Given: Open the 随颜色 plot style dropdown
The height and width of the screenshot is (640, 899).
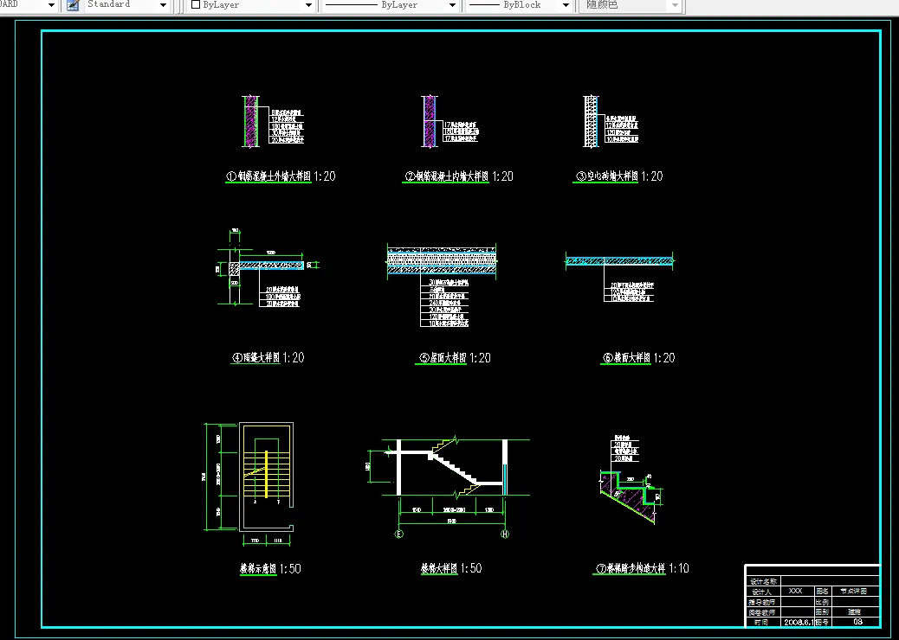Looking at the screenshot, I should coord(675,5).
